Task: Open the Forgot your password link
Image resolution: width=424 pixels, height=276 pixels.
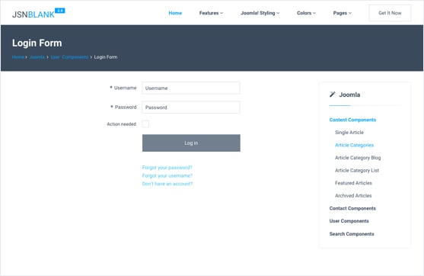Action: (x=167, y=168)
